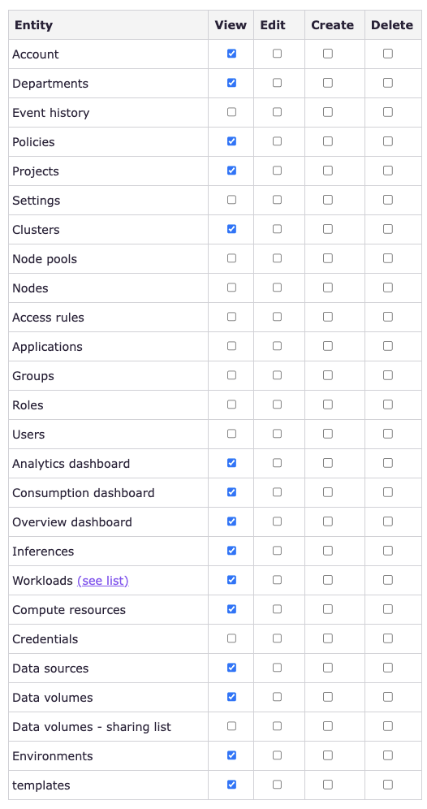Enable Delete permission for Projects
The image size is (427, 809).
388,171
